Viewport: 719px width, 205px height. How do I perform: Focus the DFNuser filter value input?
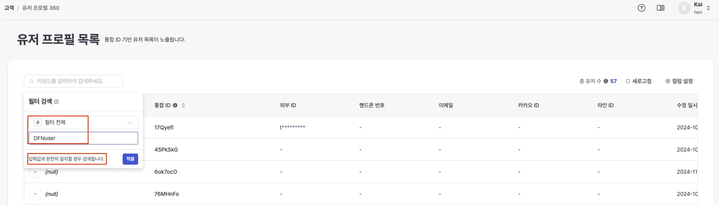pyautogui.click(x=83, y=138)
